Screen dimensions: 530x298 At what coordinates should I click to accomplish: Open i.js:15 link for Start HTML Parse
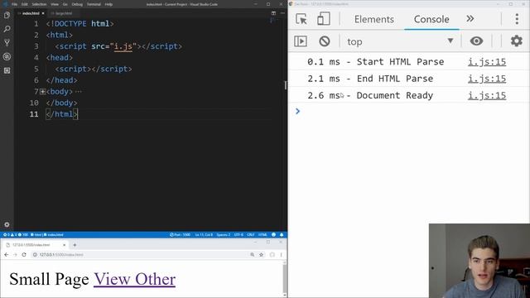pos(487,62)
